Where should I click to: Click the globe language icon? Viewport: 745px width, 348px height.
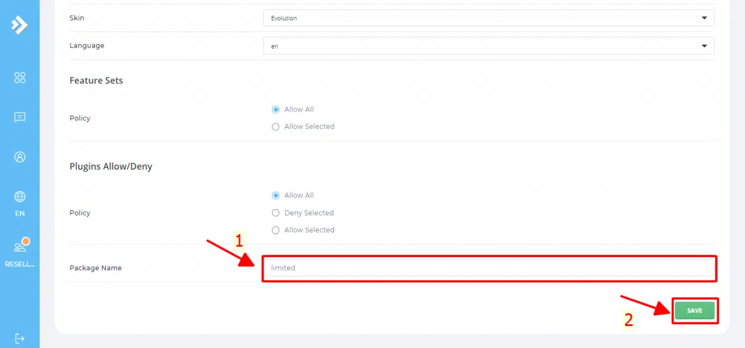[x=20, y=197]
